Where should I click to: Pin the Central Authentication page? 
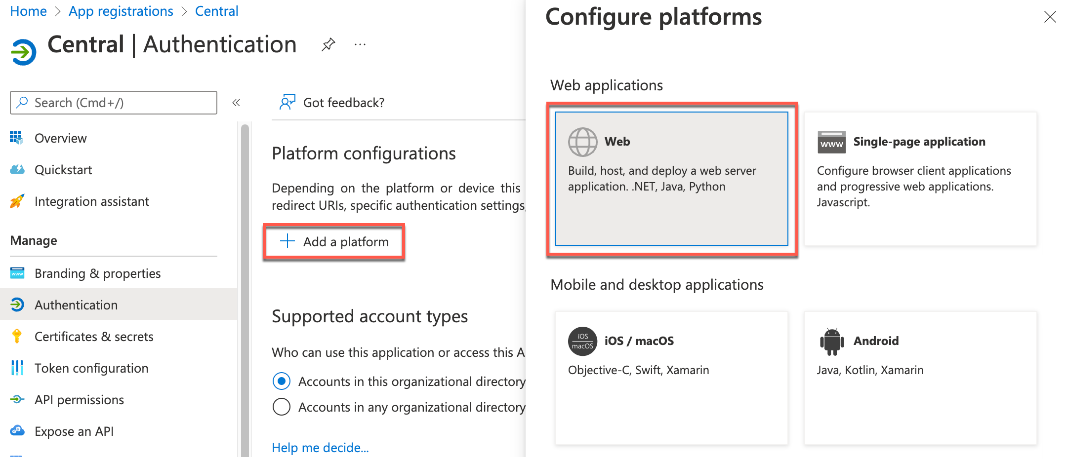coord(328,45)
